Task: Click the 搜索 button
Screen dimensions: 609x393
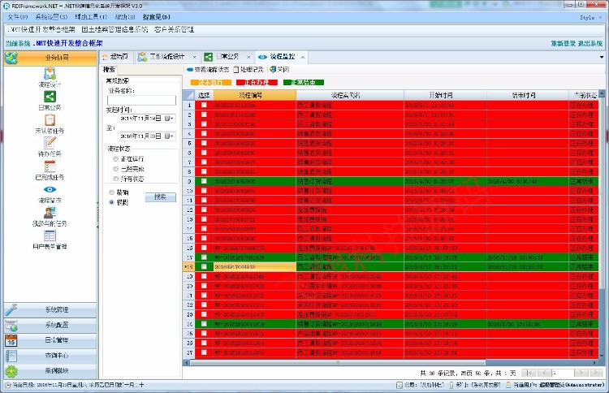Action: pyautogui.click(x=160, y=196)
